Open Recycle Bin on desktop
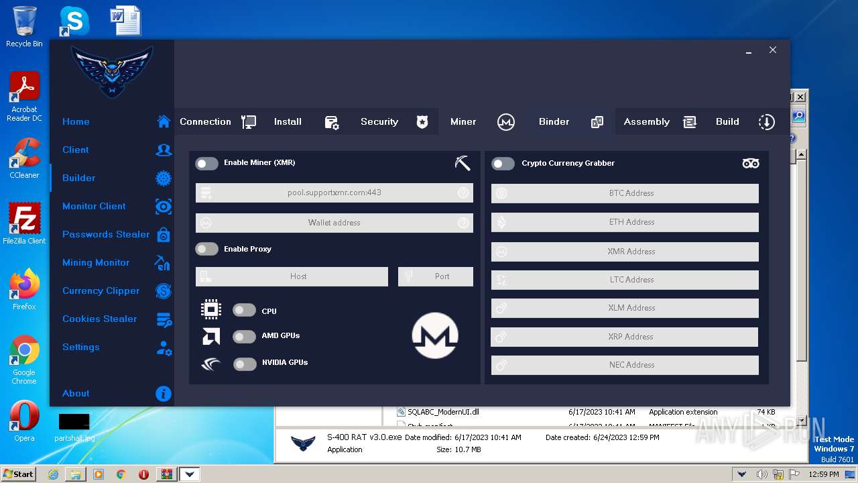This screenshot has width=858, height=483. (x=24, y=27)
